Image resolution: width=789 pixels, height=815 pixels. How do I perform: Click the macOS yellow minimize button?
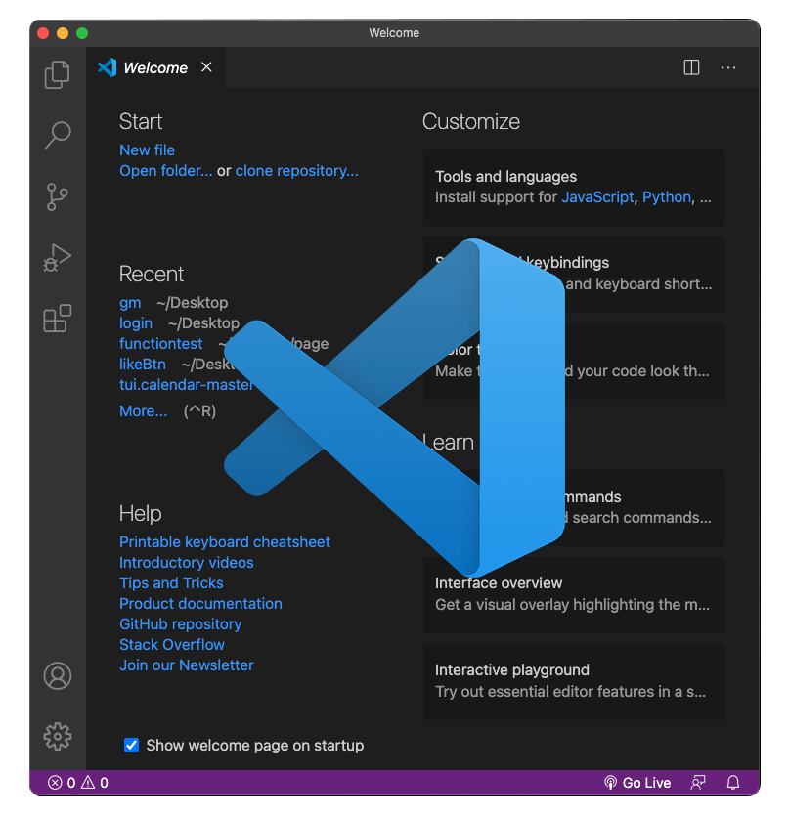pyautogui.click(x=63, y=33)
